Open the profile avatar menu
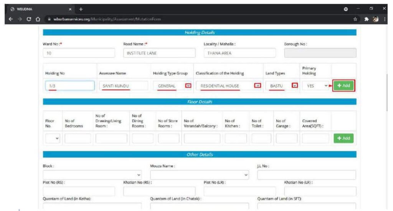 click(375, 19)
